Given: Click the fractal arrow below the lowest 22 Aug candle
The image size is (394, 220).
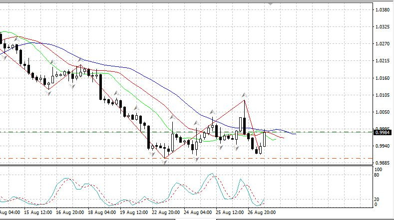Looking at the screenshot, I should pos(165,162).
